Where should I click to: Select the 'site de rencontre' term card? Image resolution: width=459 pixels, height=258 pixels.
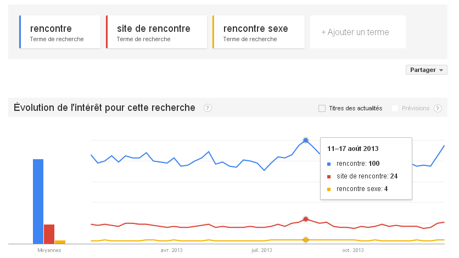point(156,32)
